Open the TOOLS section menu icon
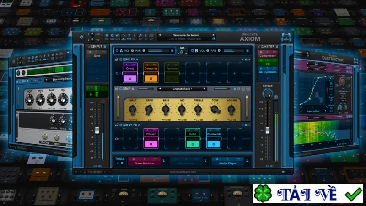Screen dimensions: 366x206 click(x=122, y=163)
